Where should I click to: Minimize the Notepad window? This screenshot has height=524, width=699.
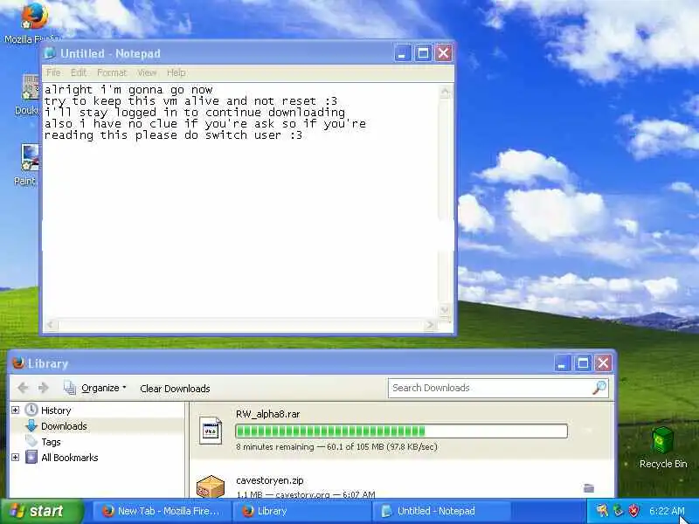click(x=402, y=53)
